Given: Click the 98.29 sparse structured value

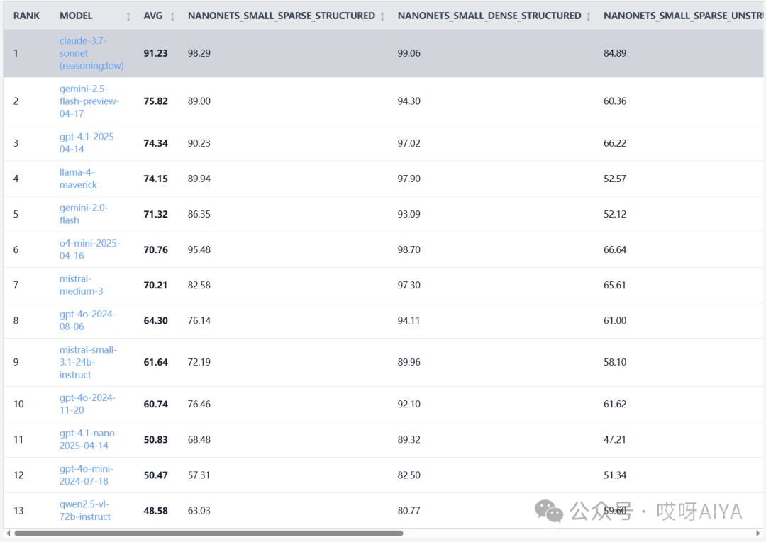Looking at the screenshot, I should coord(199,53).
